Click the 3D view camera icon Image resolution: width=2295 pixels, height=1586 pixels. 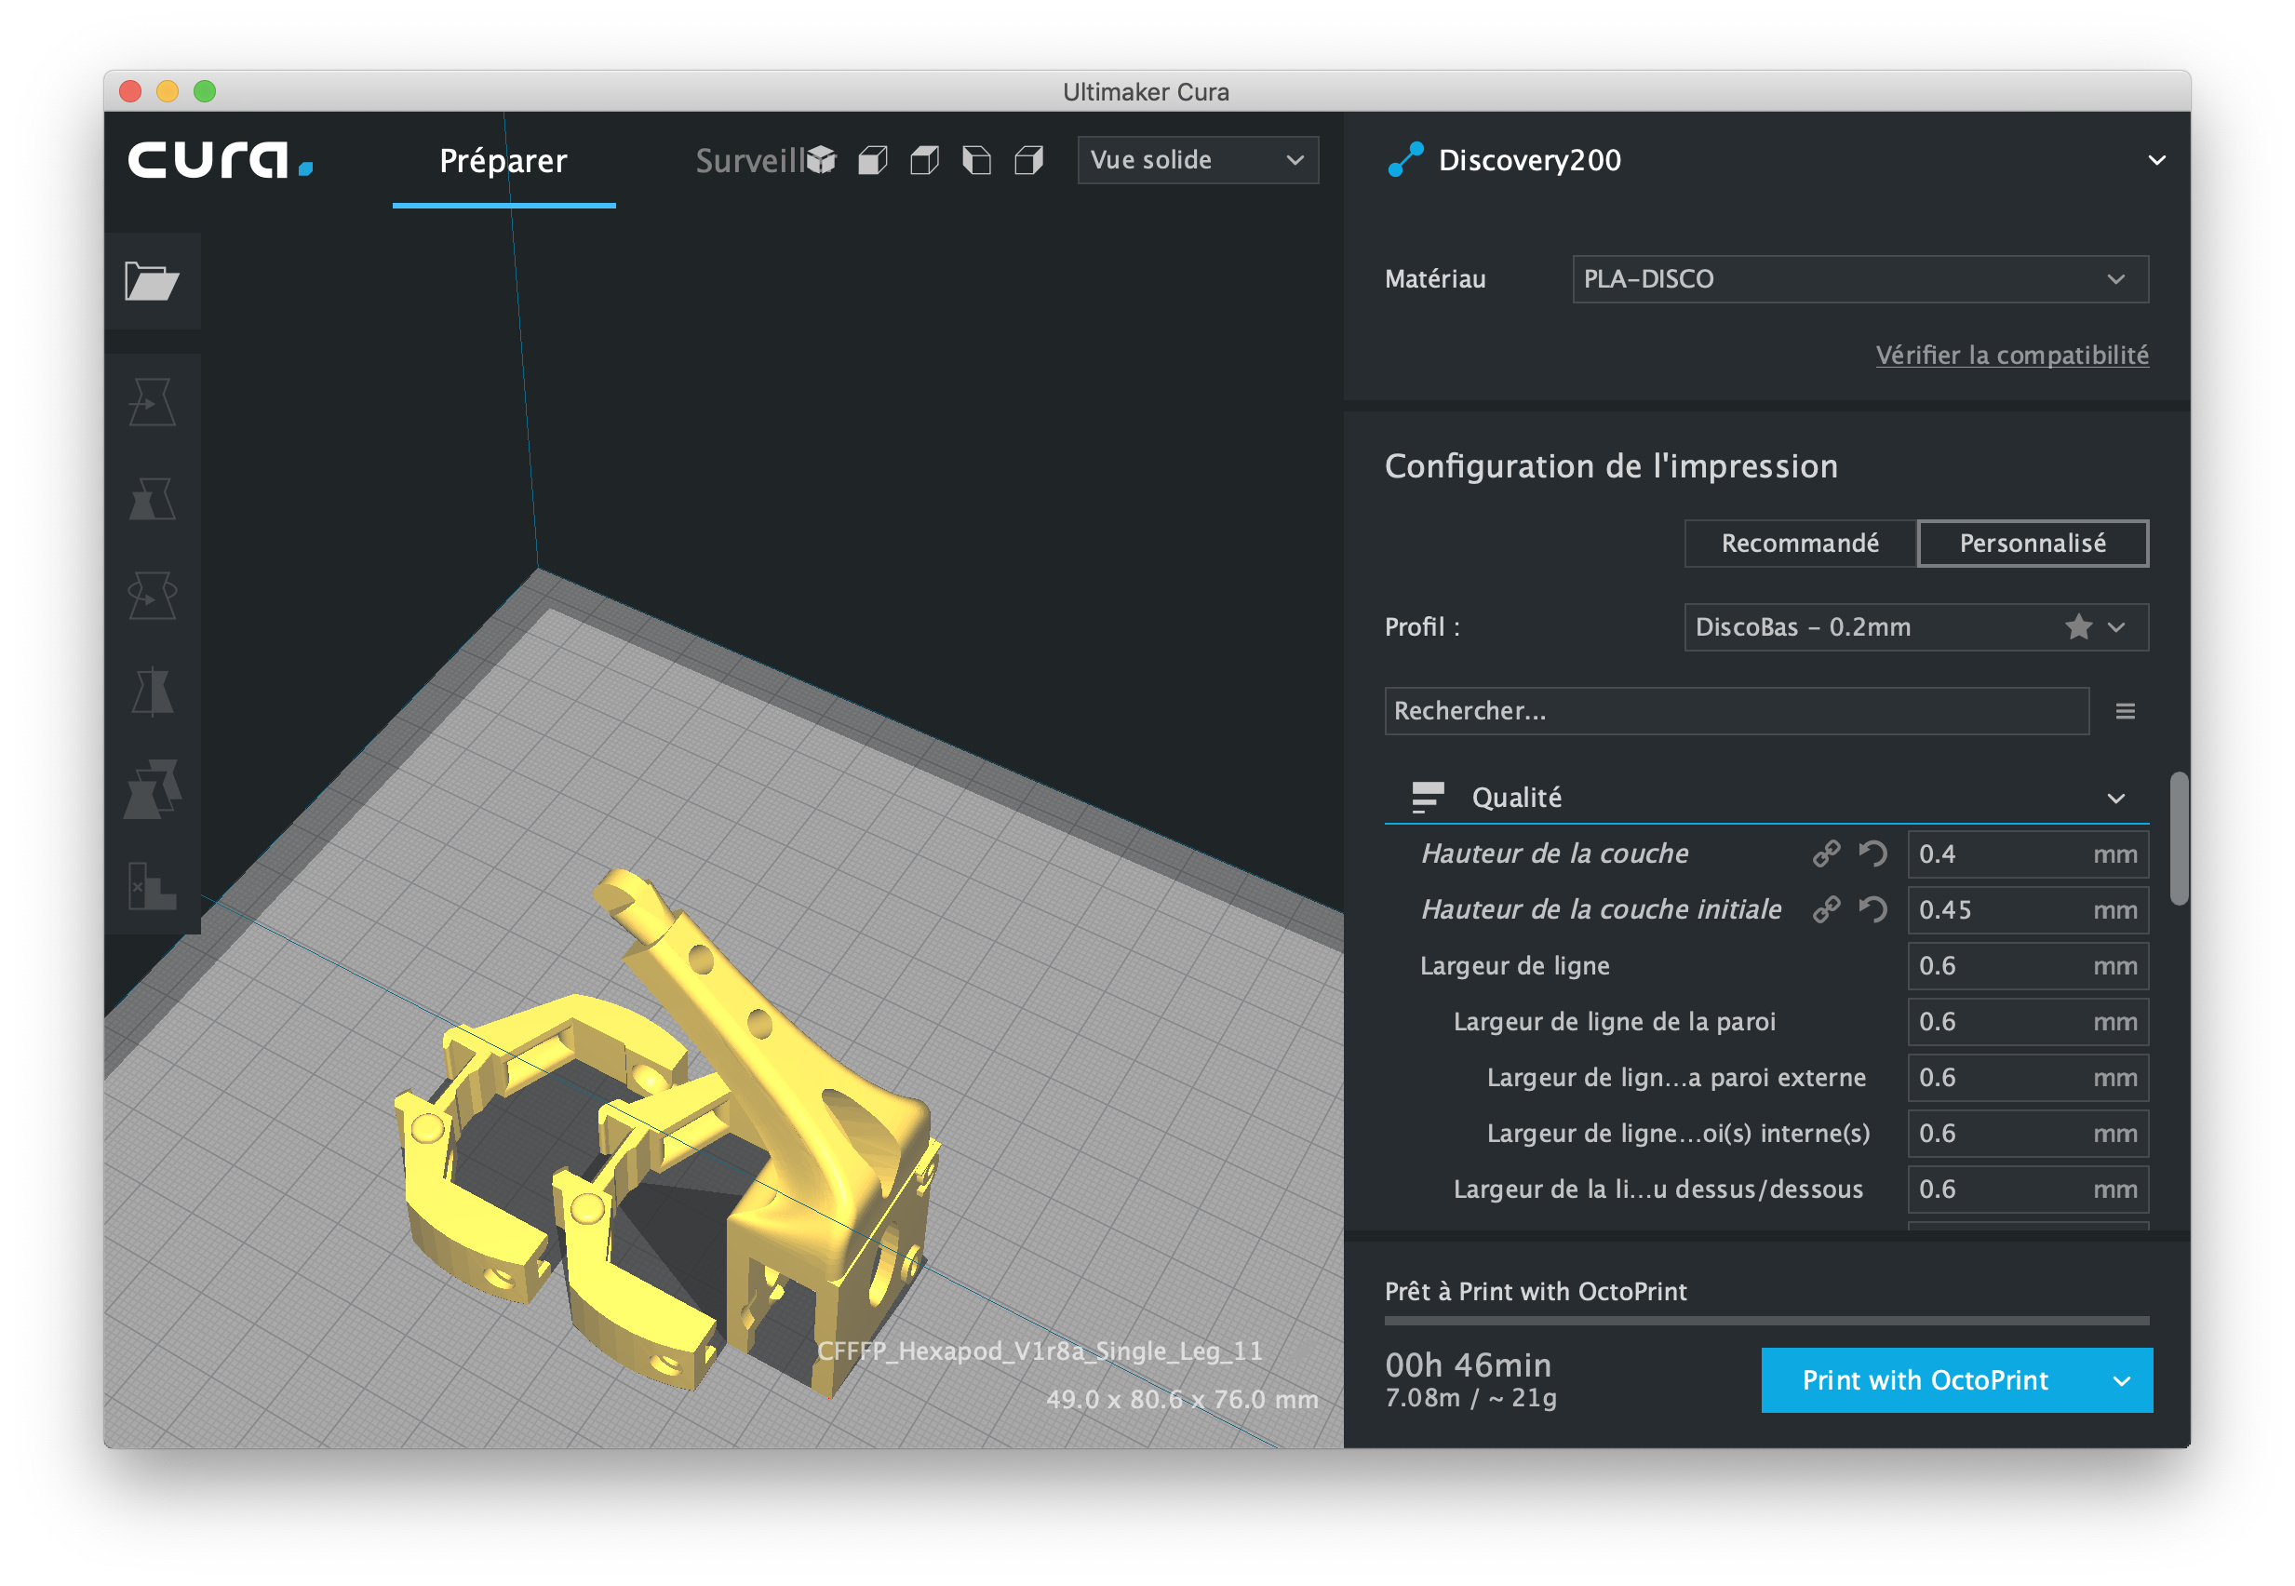(822, 160)
